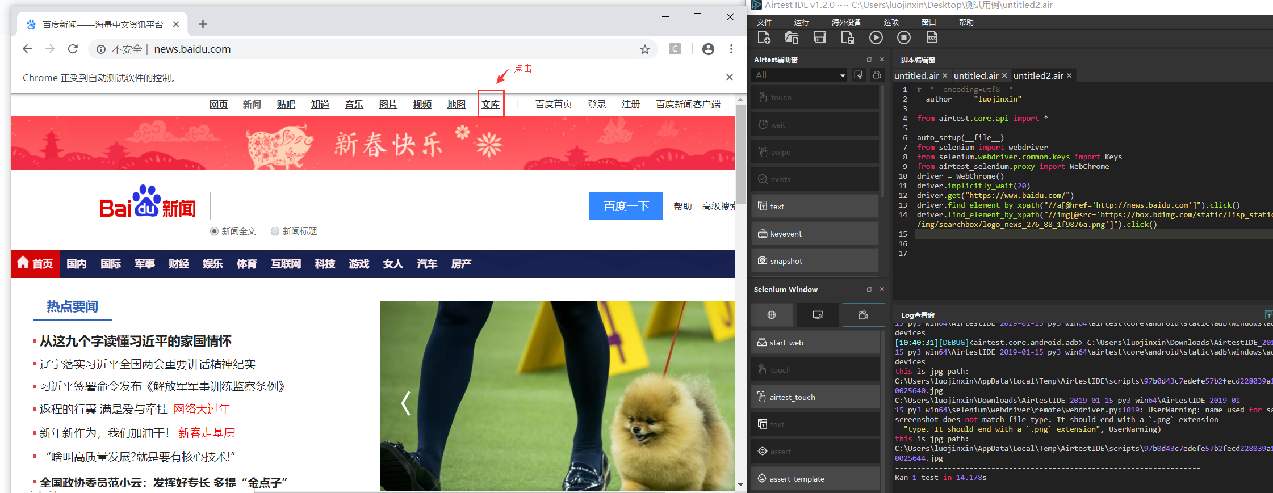
Task: Activate the element inspector in Selenium Window
Action: [x=818, y=315]
